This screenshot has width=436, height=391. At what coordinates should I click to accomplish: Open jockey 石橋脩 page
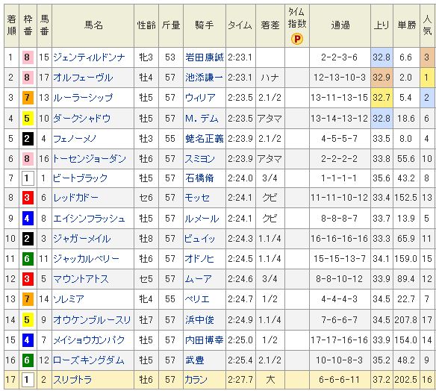199,178
